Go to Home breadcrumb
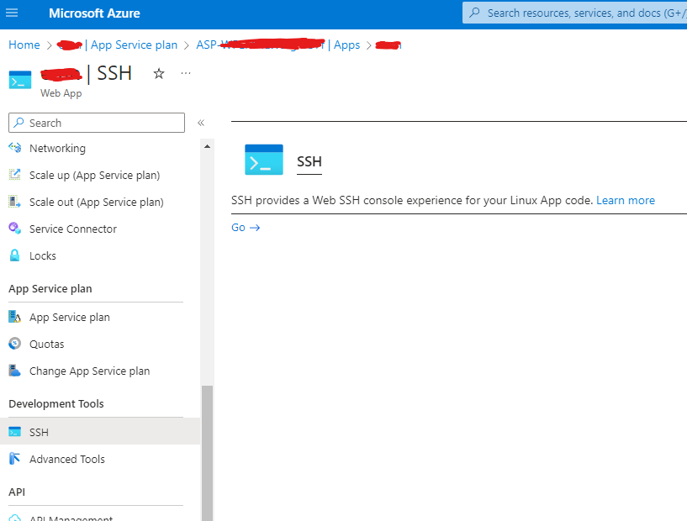The image size is (687, 521). click(24, 45)
